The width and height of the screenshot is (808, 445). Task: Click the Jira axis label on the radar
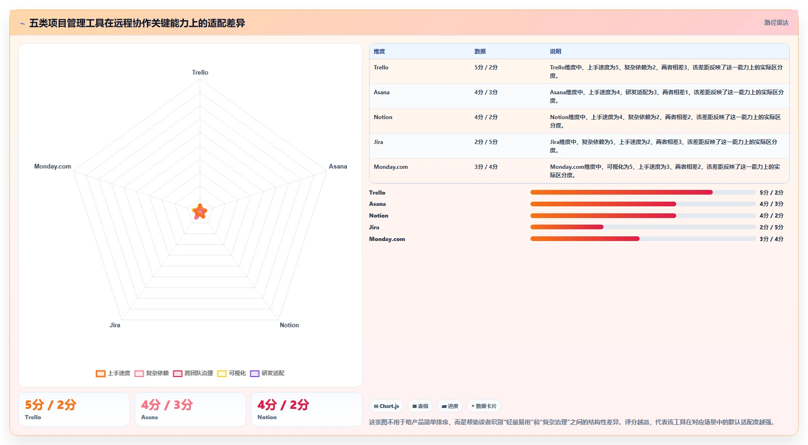coord(115,325)
